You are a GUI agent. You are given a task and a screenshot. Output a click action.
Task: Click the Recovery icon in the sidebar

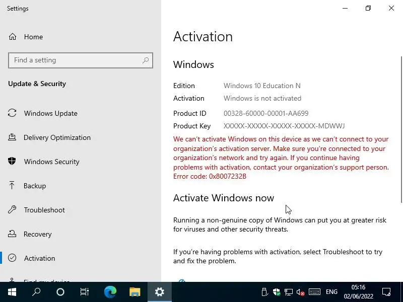[12, 234]
